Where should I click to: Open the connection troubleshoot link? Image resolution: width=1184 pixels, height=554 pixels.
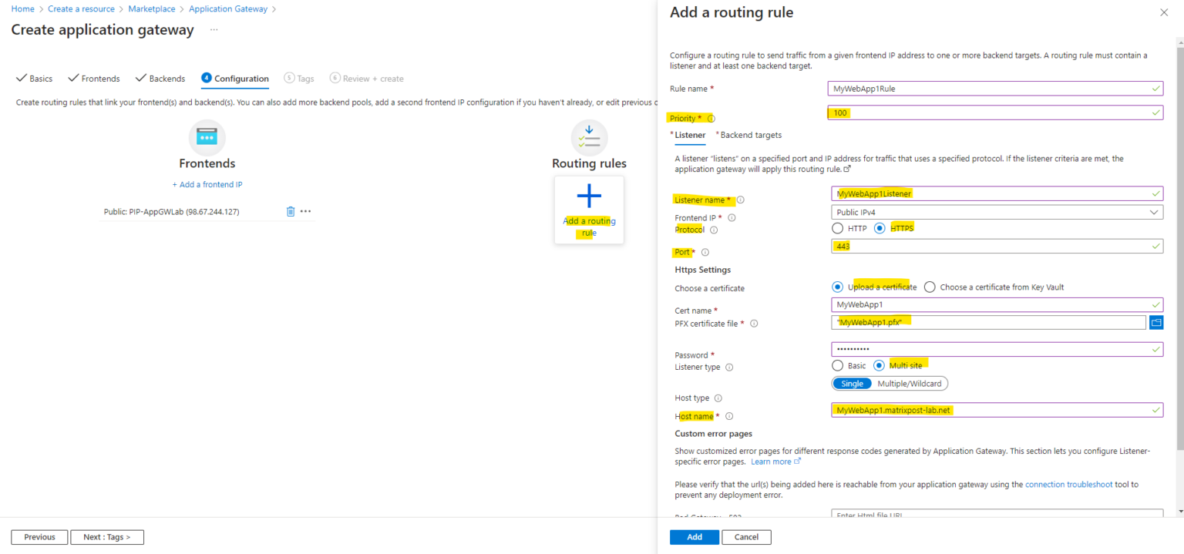pos(1068,484)
